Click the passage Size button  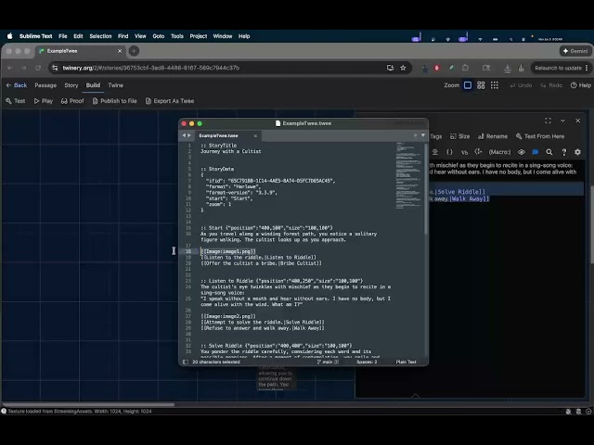(x=460, y=136)
